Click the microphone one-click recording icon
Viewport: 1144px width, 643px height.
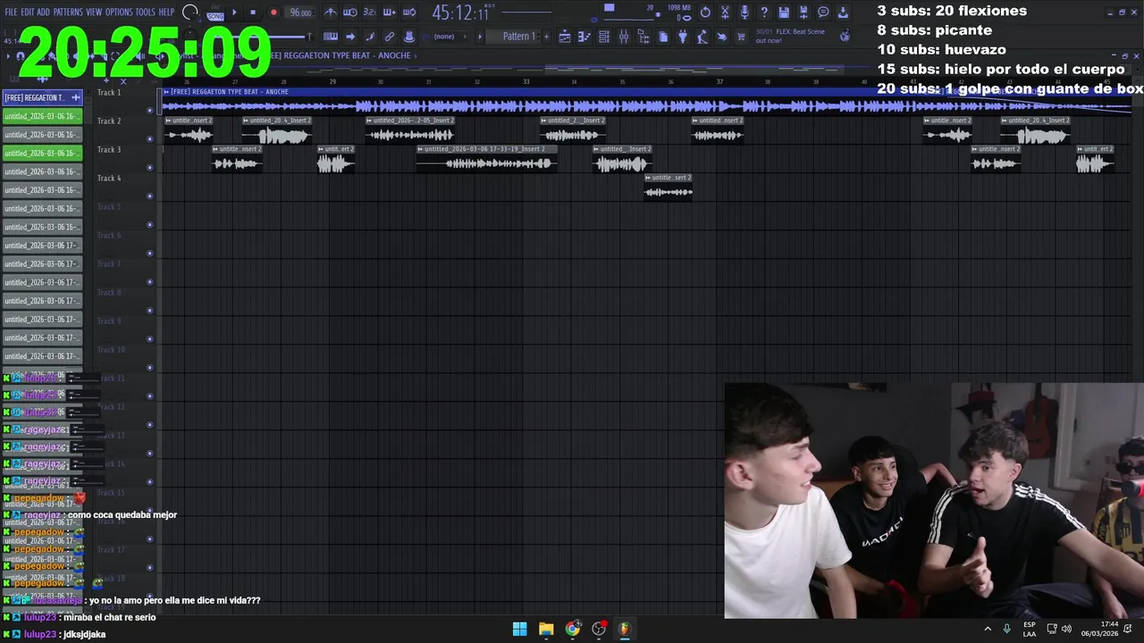coord(744,12)
